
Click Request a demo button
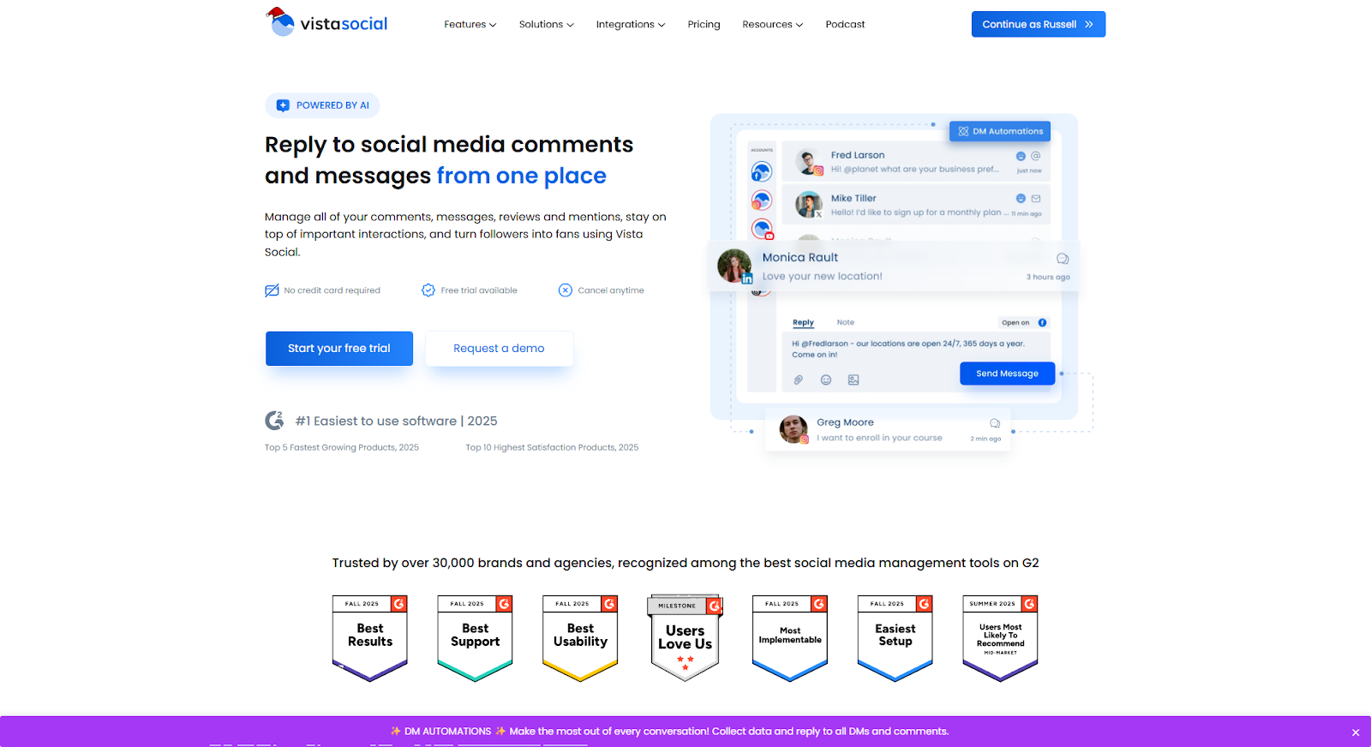(x=499, y=349)
